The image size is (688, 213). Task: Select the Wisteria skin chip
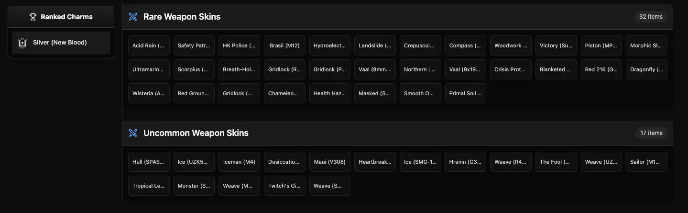[x=149, y=93]
